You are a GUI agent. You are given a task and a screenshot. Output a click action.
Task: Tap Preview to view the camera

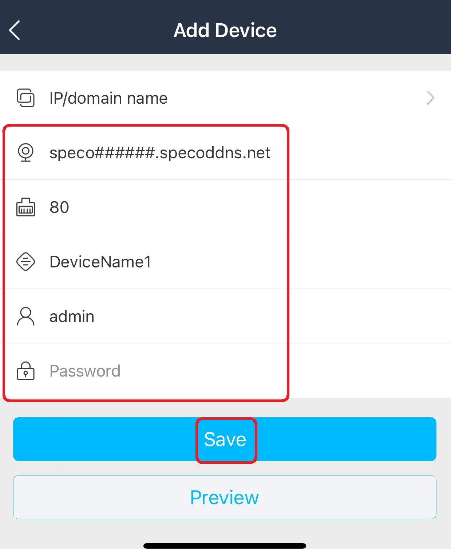(x=225, y=497)
